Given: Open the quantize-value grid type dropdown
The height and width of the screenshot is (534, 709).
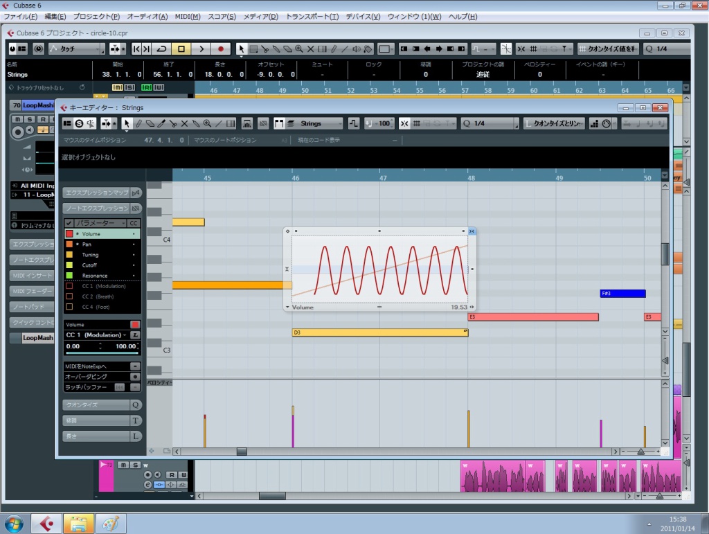Looking at the screenshot, I should point(608,49).
